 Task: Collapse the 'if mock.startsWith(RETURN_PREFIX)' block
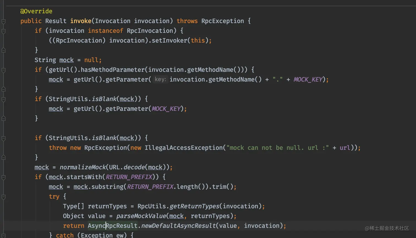[x=4, y=177]
